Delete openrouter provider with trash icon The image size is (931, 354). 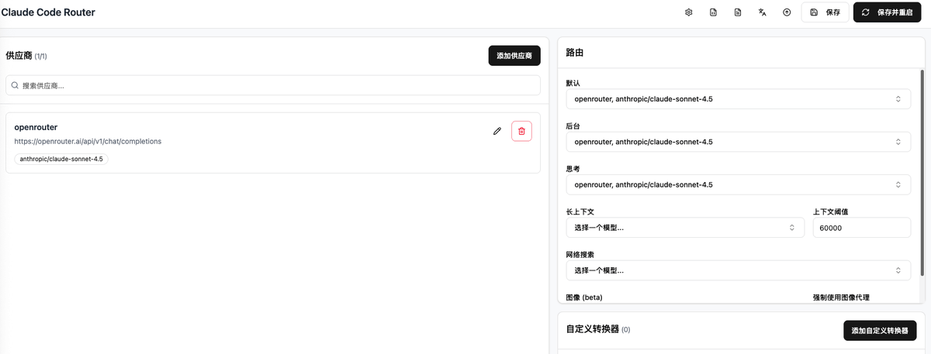tap(521, 131)
